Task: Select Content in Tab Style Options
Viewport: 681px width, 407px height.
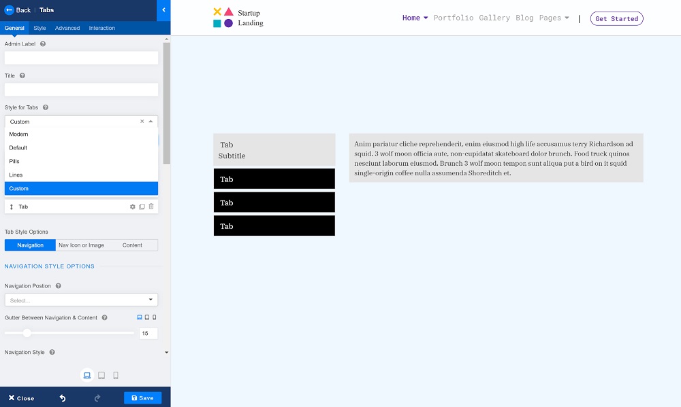Action: click(132, 245)
